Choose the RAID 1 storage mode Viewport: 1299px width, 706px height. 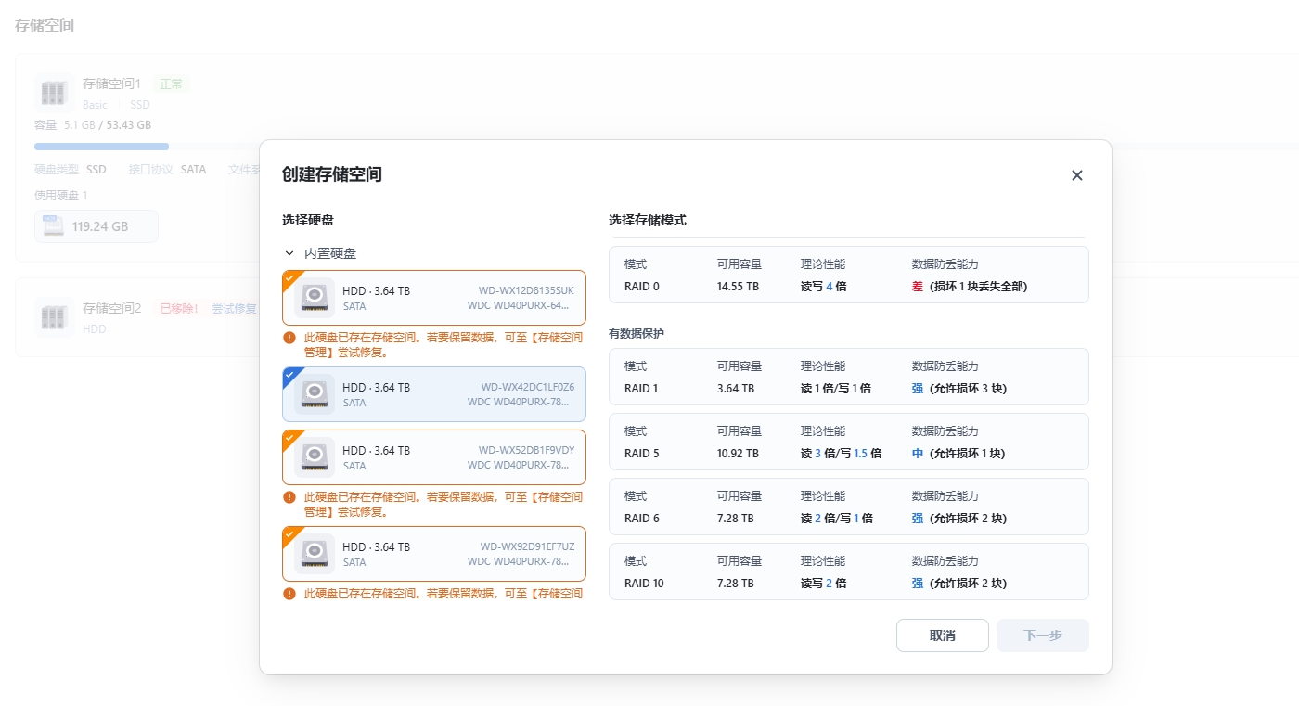(x=848, y=377)
